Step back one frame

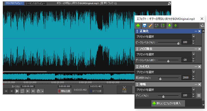tap(11, 91)
